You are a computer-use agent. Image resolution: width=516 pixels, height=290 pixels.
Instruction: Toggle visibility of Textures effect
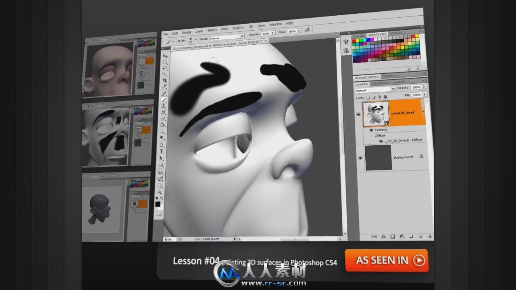(x=371, y=130)
